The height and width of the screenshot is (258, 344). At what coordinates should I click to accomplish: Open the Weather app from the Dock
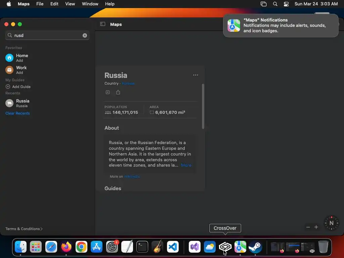click(210, 247)
